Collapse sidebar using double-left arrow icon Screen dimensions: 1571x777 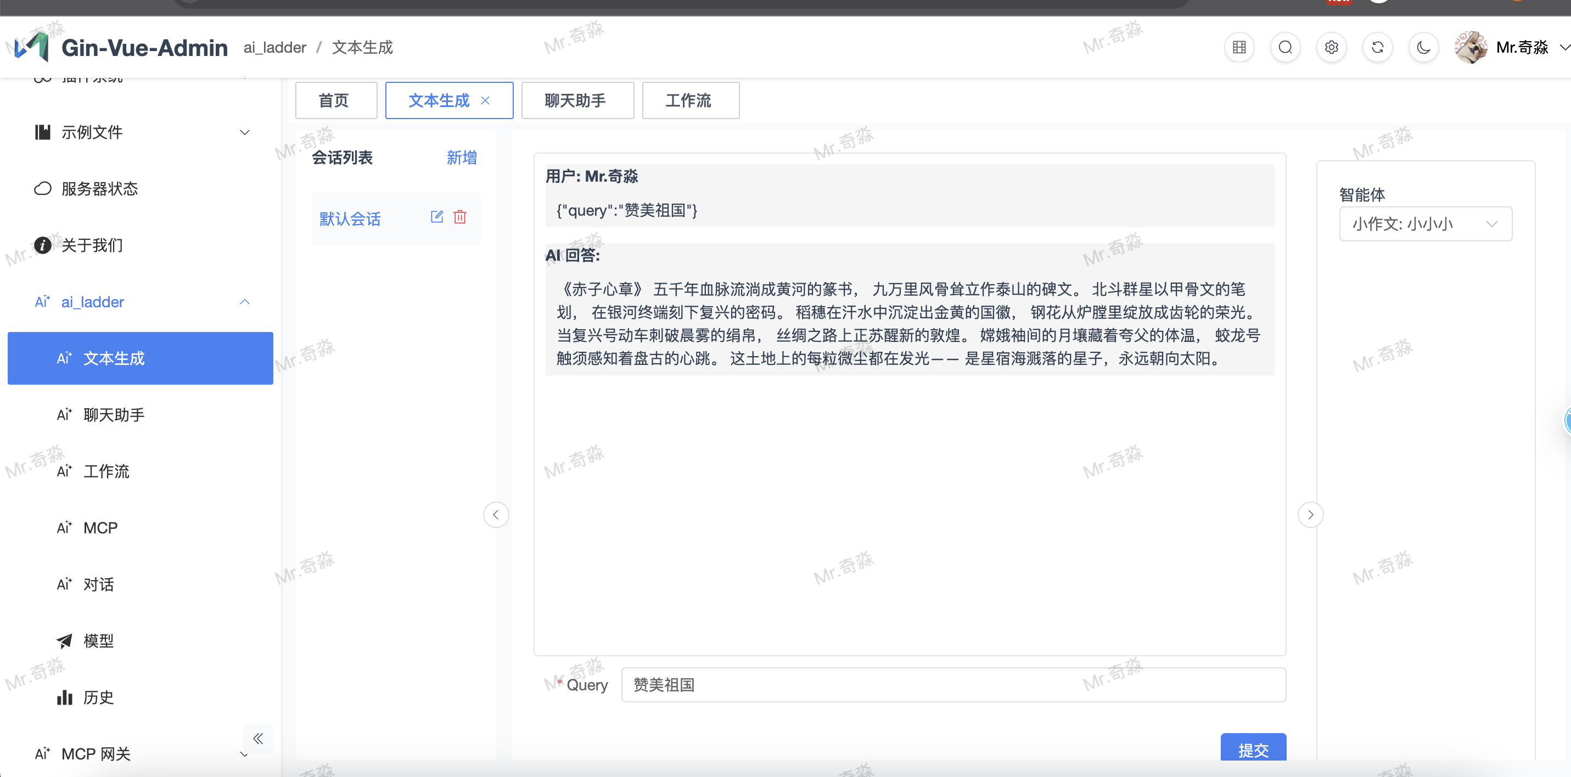tap(258, 739)
